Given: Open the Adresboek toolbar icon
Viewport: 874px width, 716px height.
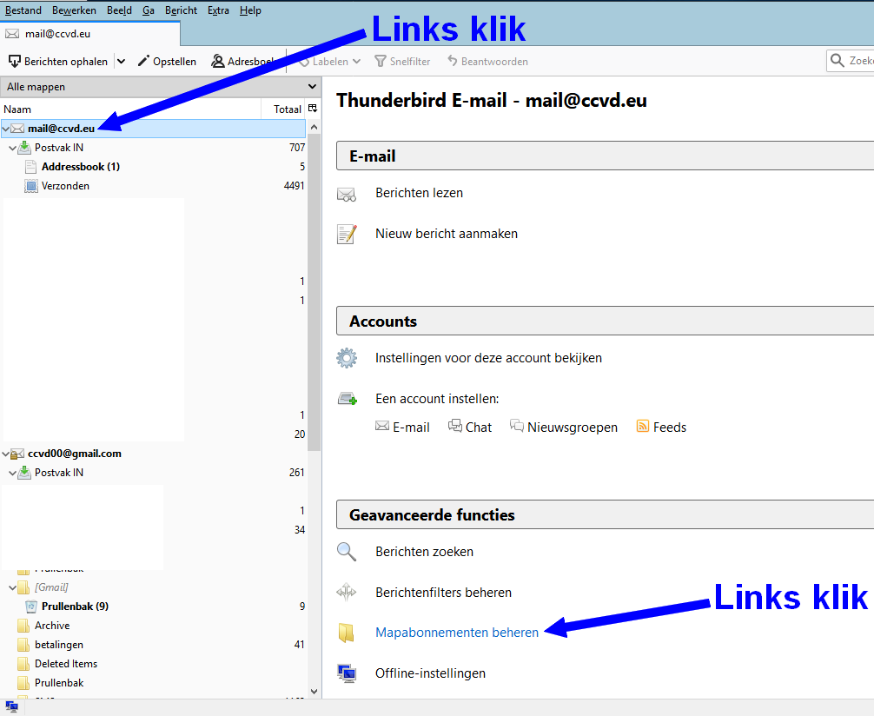Looking at the screenshot, I should pos(218,62).
